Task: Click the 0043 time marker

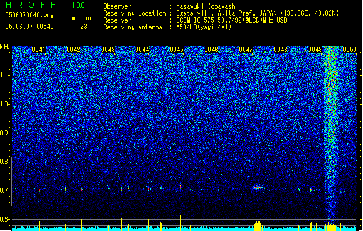Action: 108,50
